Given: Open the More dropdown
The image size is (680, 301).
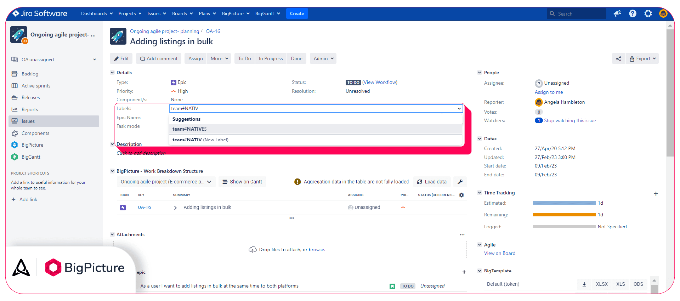Looking at the screenshot, I should click(x=220, y=58).
